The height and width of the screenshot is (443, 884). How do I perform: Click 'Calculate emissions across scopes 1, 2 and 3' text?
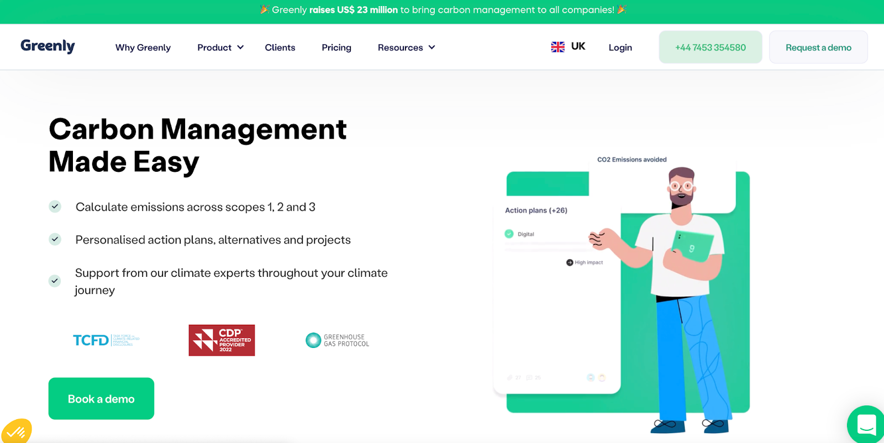point(196,207)
